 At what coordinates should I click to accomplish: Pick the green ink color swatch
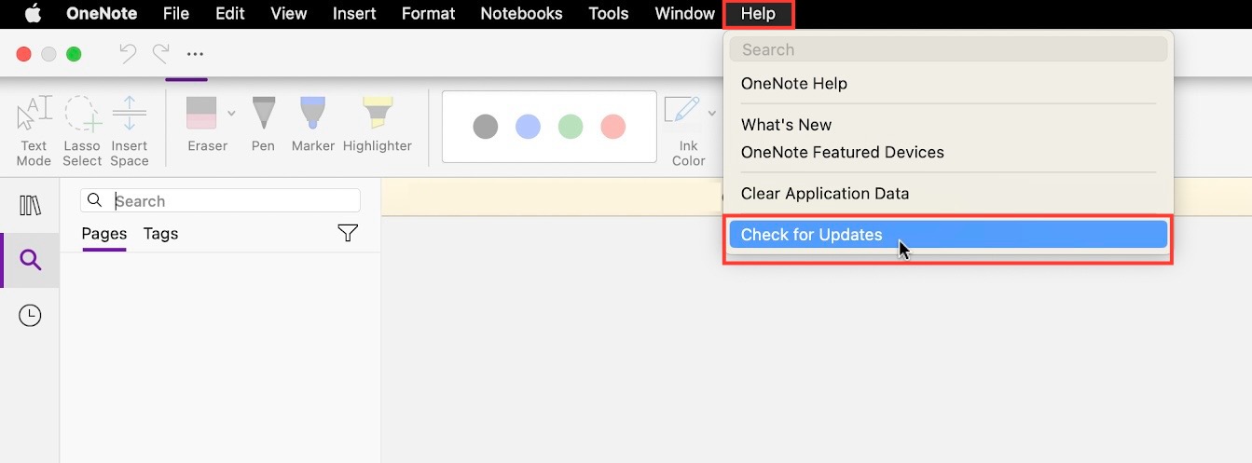[571, 127]
